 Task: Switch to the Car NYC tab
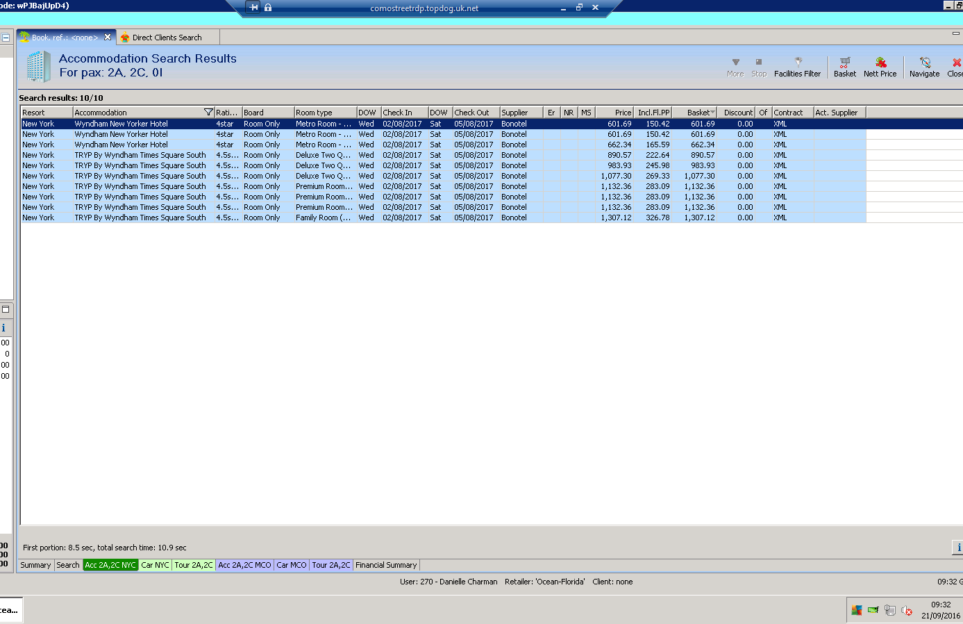click(x=156, y=565)
